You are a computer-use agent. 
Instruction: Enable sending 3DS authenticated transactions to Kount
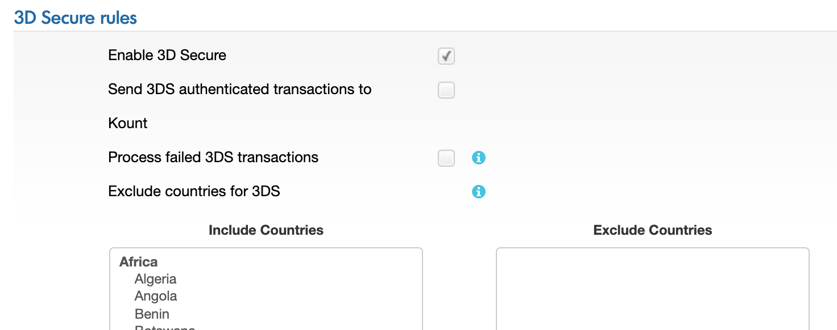tap(446, 90)
